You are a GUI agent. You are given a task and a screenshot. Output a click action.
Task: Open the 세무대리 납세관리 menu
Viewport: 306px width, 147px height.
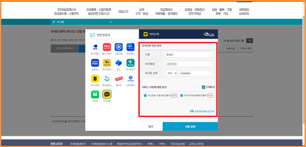coord(244,11)
